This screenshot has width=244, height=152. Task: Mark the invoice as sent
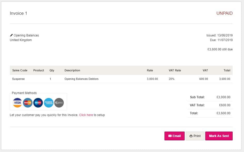[219, 136]
